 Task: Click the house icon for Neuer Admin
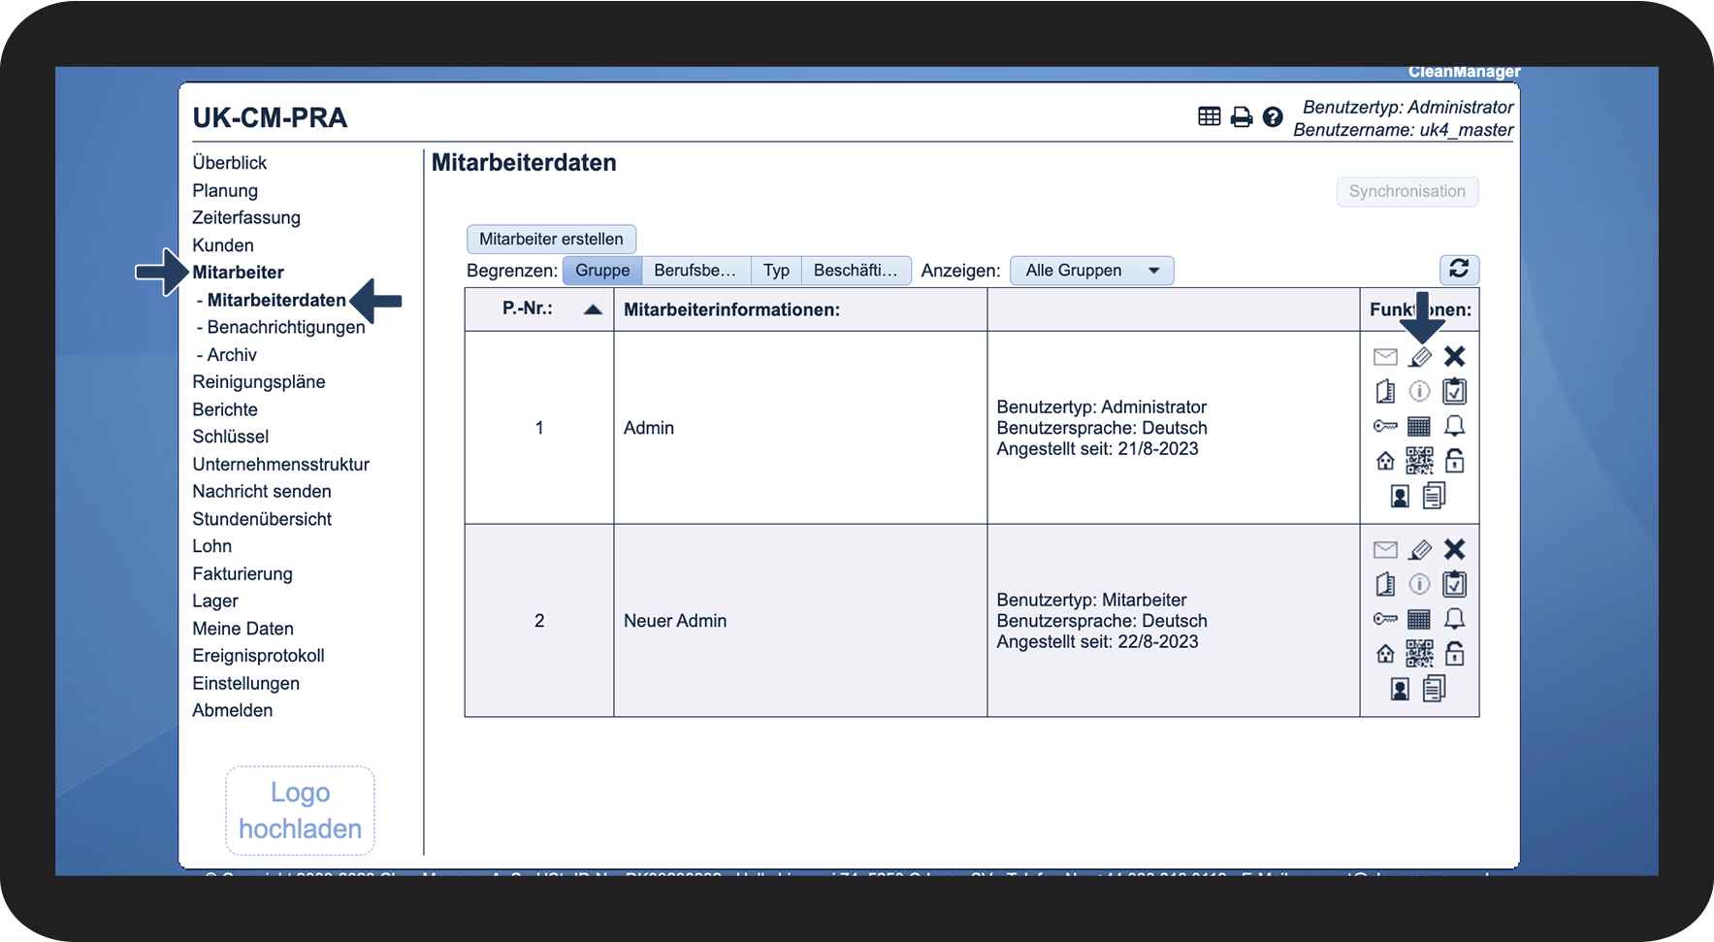click(x=1385, y=654)
